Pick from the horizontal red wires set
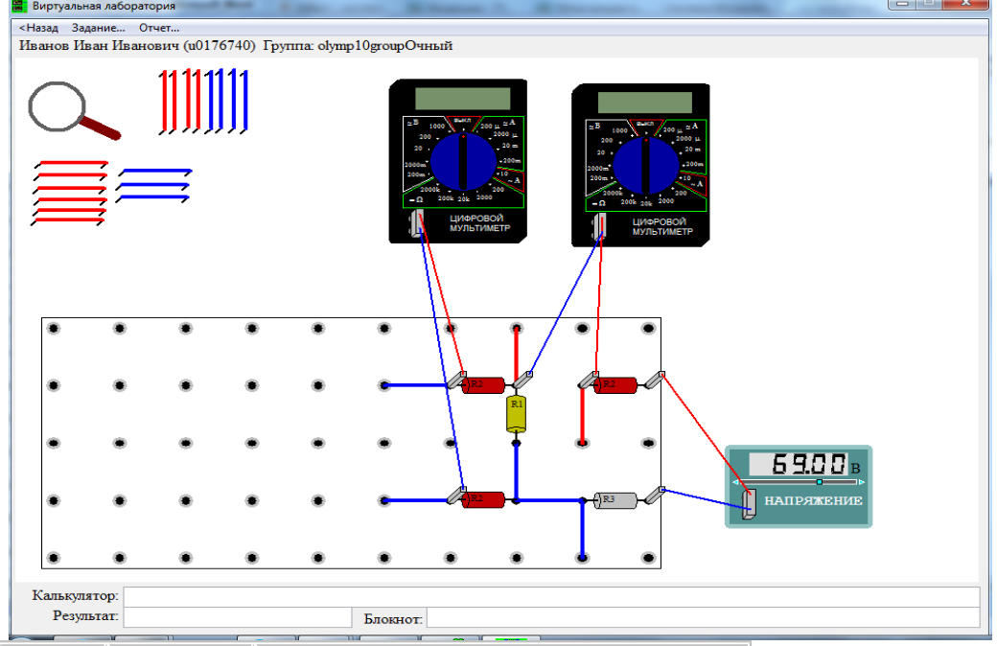 [70, 194]
